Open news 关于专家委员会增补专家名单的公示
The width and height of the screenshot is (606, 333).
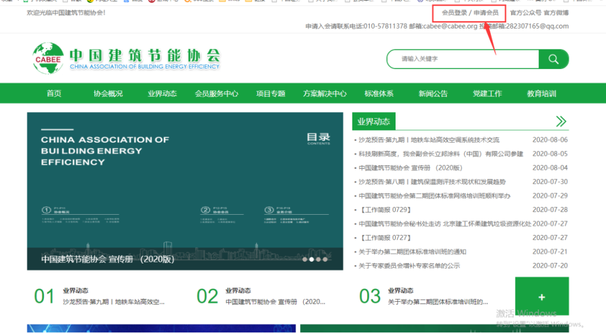coord(409,266)
